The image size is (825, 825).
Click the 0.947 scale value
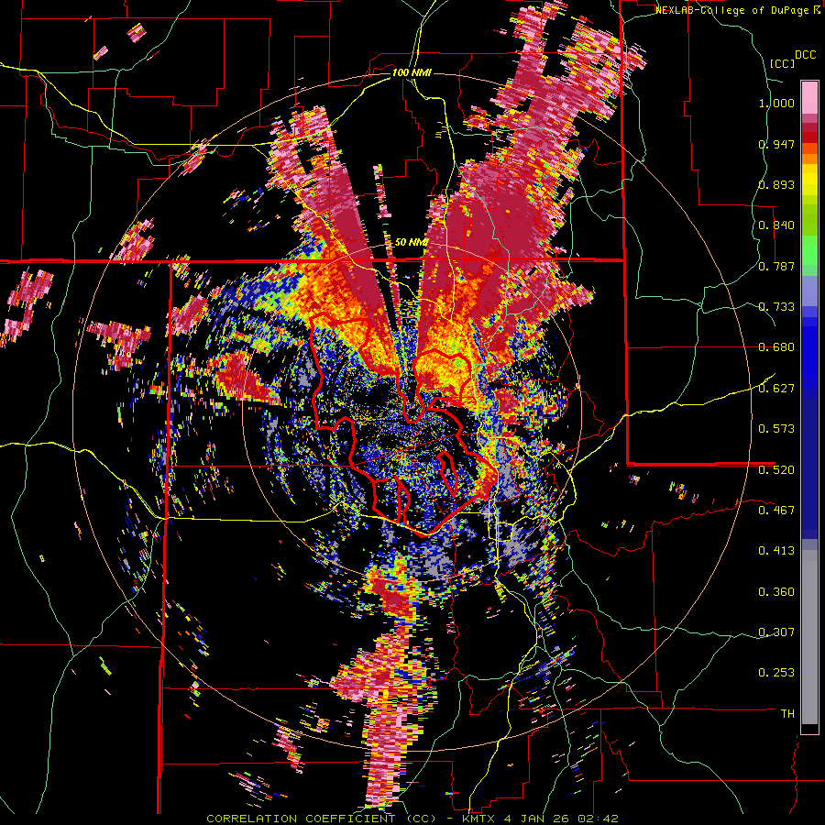(776, 144)
